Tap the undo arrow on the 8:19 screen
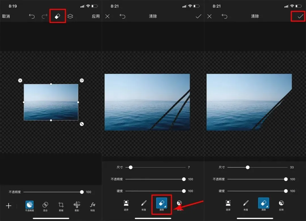The height and width of the screenshot is (221, 306). pos(32,16)
